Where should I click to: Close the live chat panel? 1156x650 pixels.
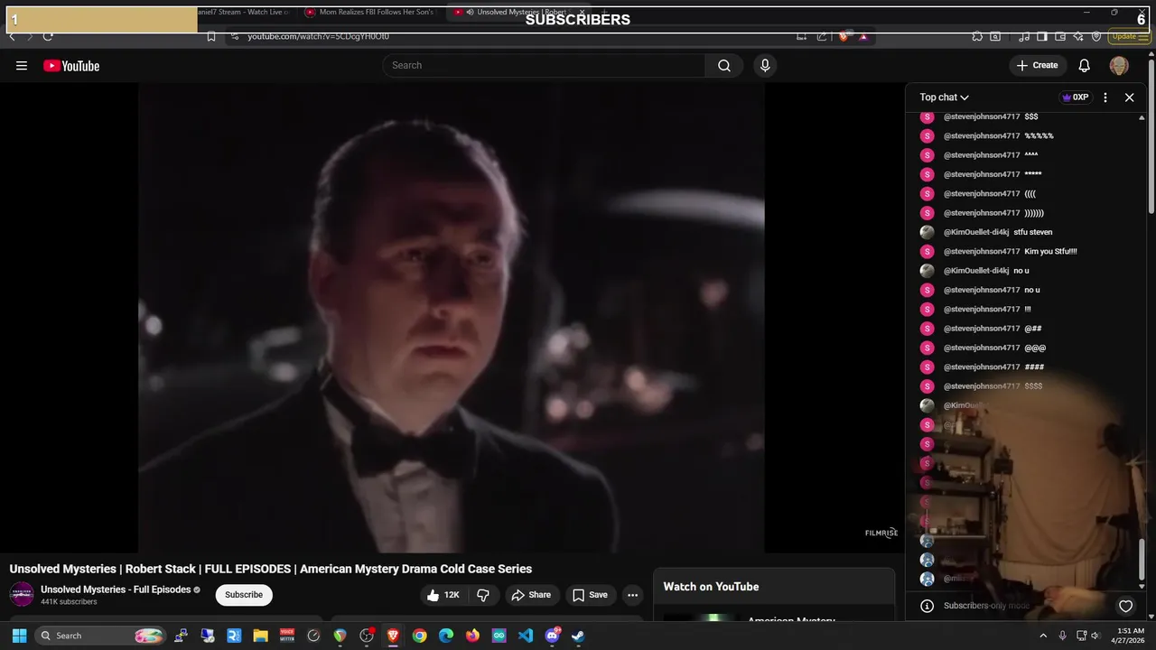click(x=1129, y=97)
